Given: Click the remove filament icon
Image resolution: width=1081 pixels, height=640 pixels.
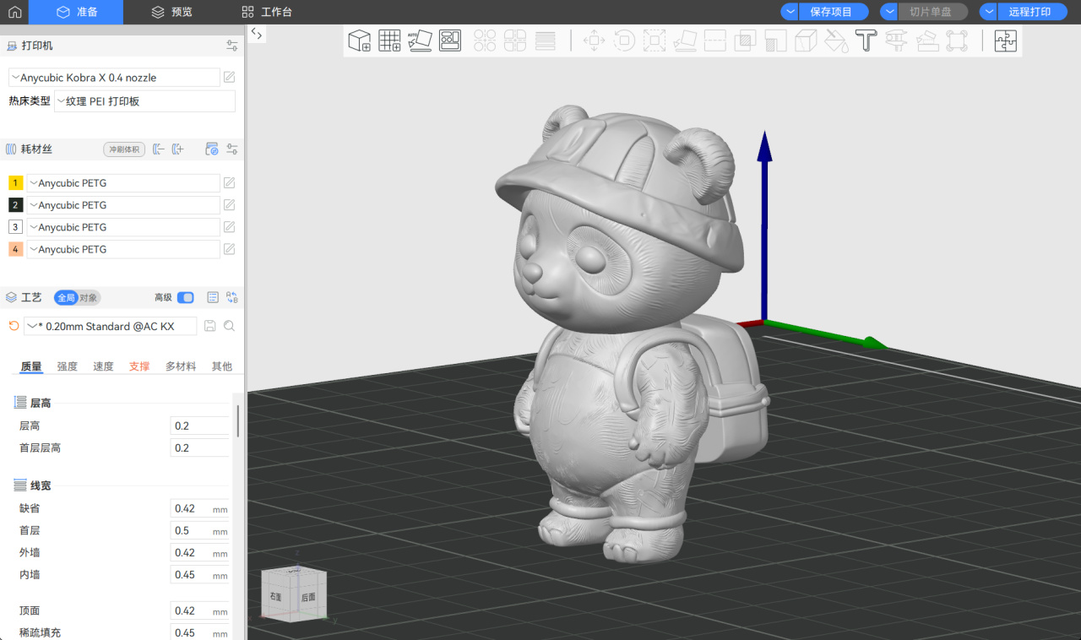Looking at the screenshot, I should point(159,149).
